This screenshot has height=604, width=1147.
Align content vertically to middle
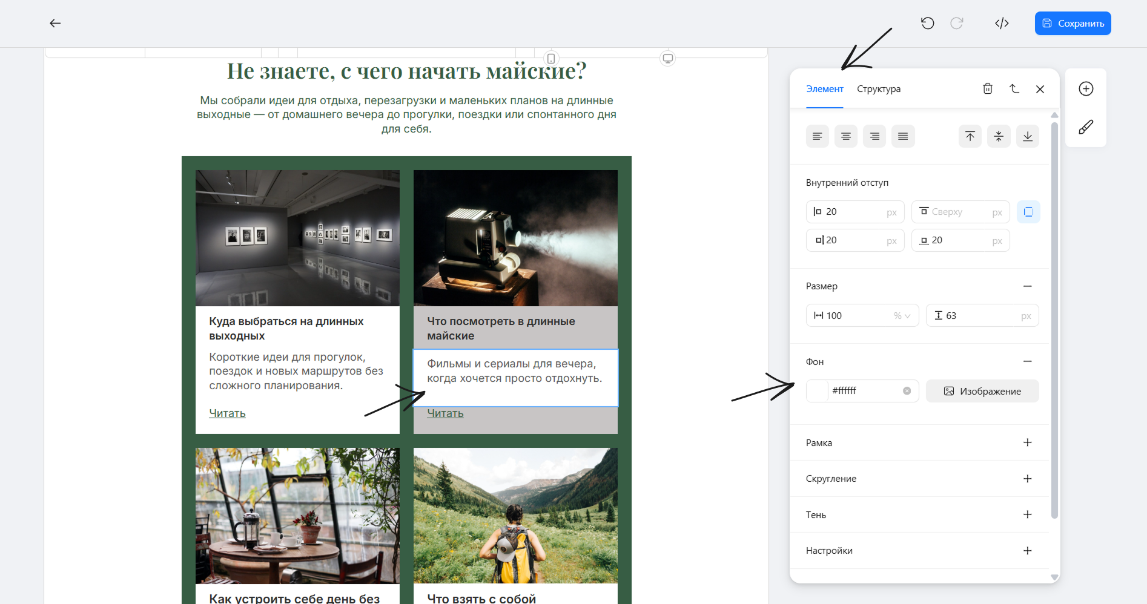click(999, 136)
